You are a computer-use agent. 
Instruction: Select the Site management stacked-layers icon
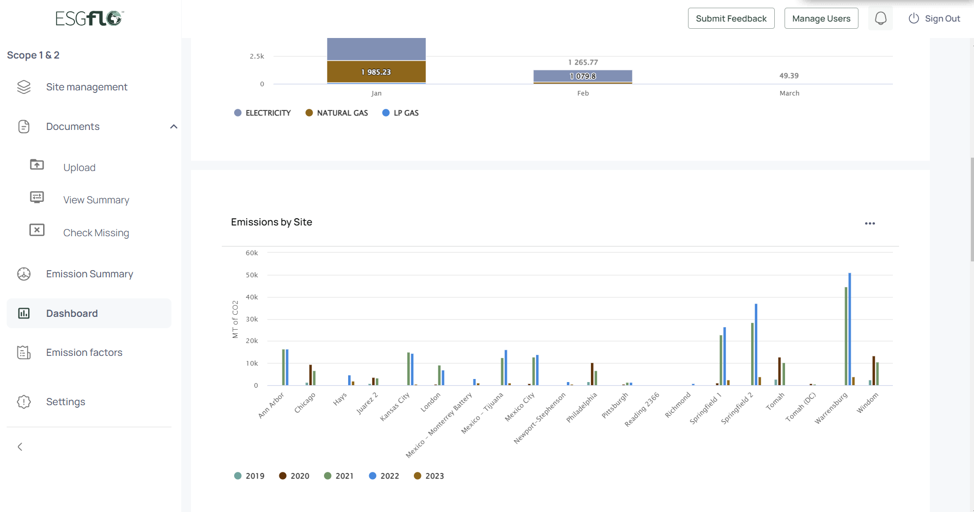pyautogui.click(x=24, y=87)
